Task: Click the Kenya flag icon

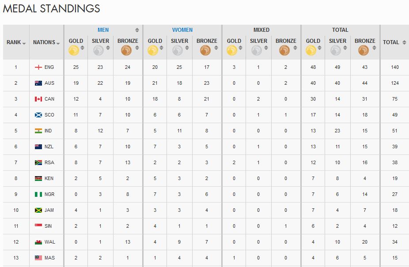Action: tap(38, 178)
